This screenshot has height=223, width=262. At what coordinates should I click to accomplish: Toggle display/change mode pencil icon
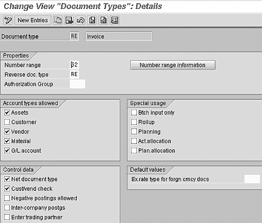tap(8, 20)
